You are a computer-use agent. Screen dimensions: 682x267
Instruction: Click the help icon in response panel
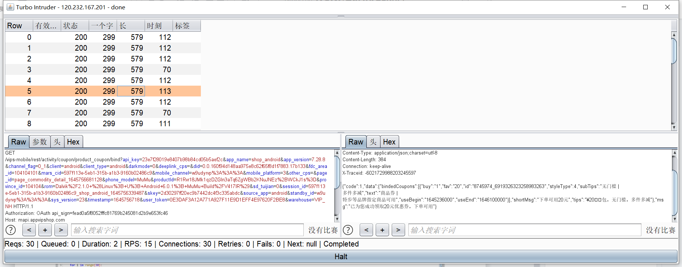tap(348, 230)
